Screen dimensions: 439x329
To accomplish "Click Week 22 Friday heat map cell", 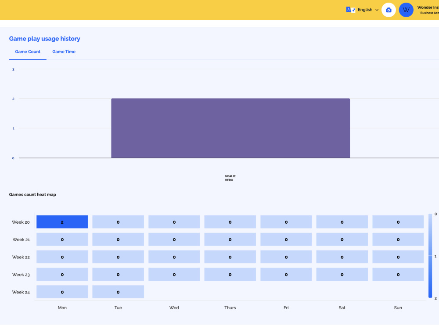I will (x=286, y=257).
